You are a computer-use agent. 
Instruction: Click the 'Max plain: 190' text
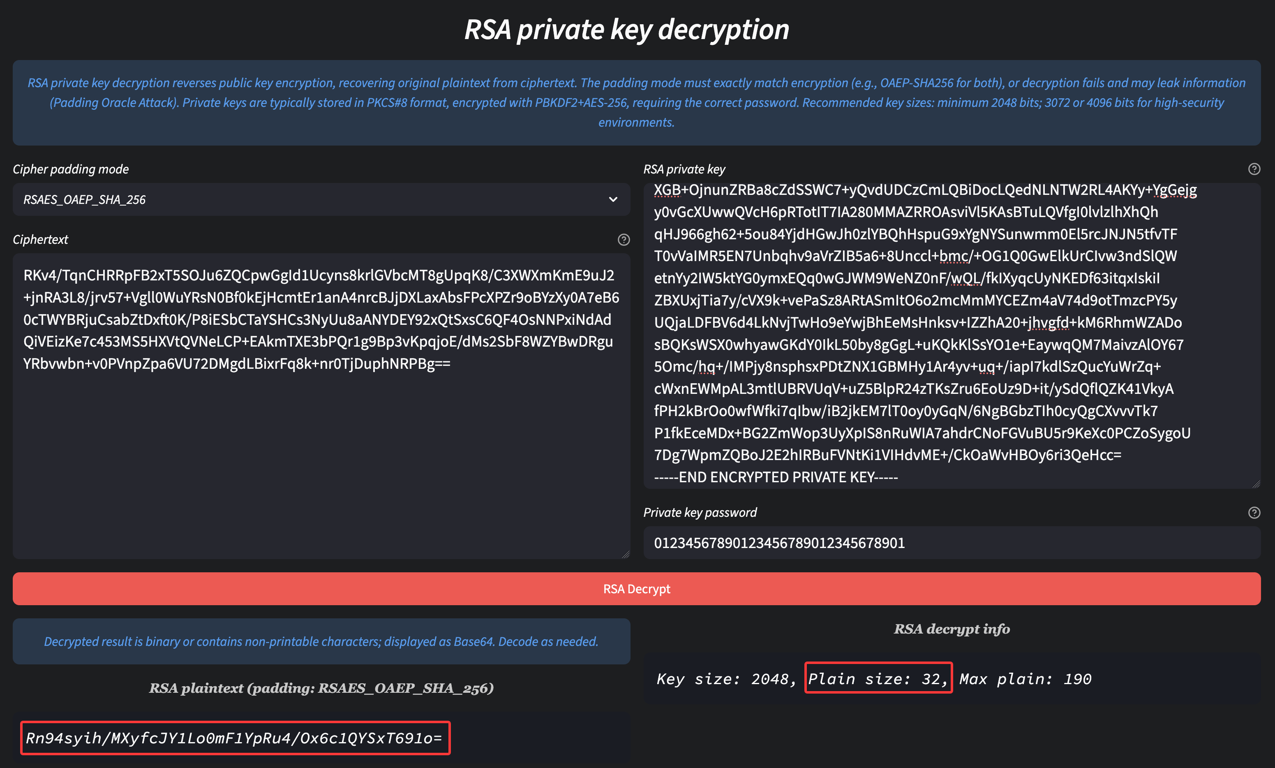(1025, 679)
